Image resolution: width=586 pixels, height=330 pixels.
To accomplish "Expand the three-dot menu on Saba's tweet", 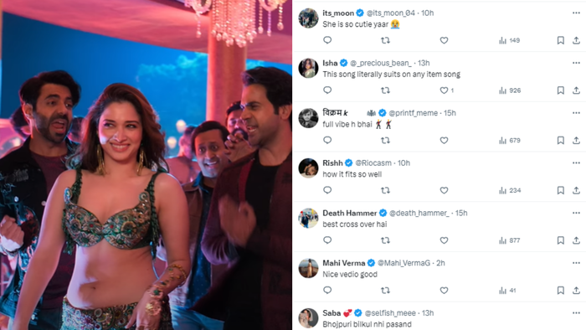I will [576, 313].
